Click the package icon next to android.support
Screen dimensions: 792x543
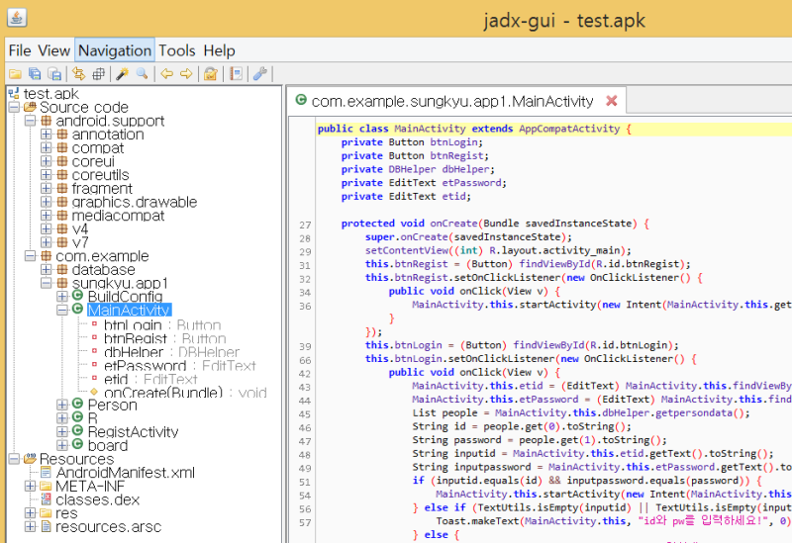46,121
